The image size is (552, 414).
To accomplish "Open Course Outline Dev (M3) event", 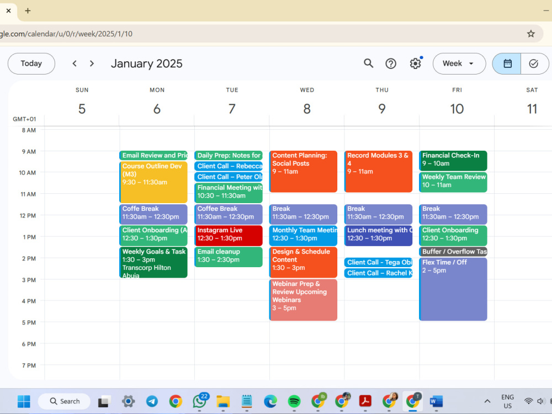I will (153, 182).
